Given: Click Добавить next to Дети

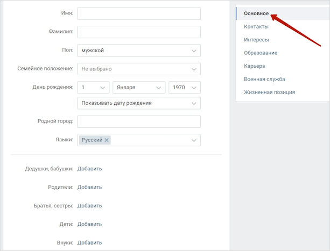Looking at the screenshot, I should [89, 224].
